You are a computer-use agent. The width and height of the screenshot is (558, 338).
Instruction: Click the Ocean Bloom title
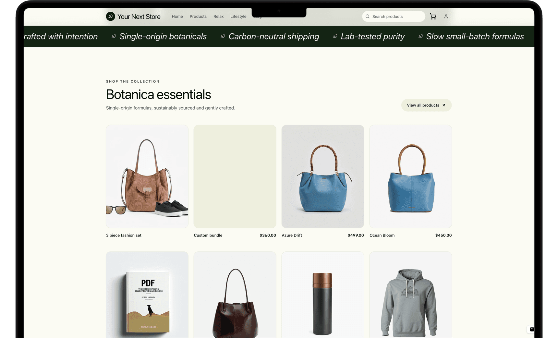coord(382,235)
